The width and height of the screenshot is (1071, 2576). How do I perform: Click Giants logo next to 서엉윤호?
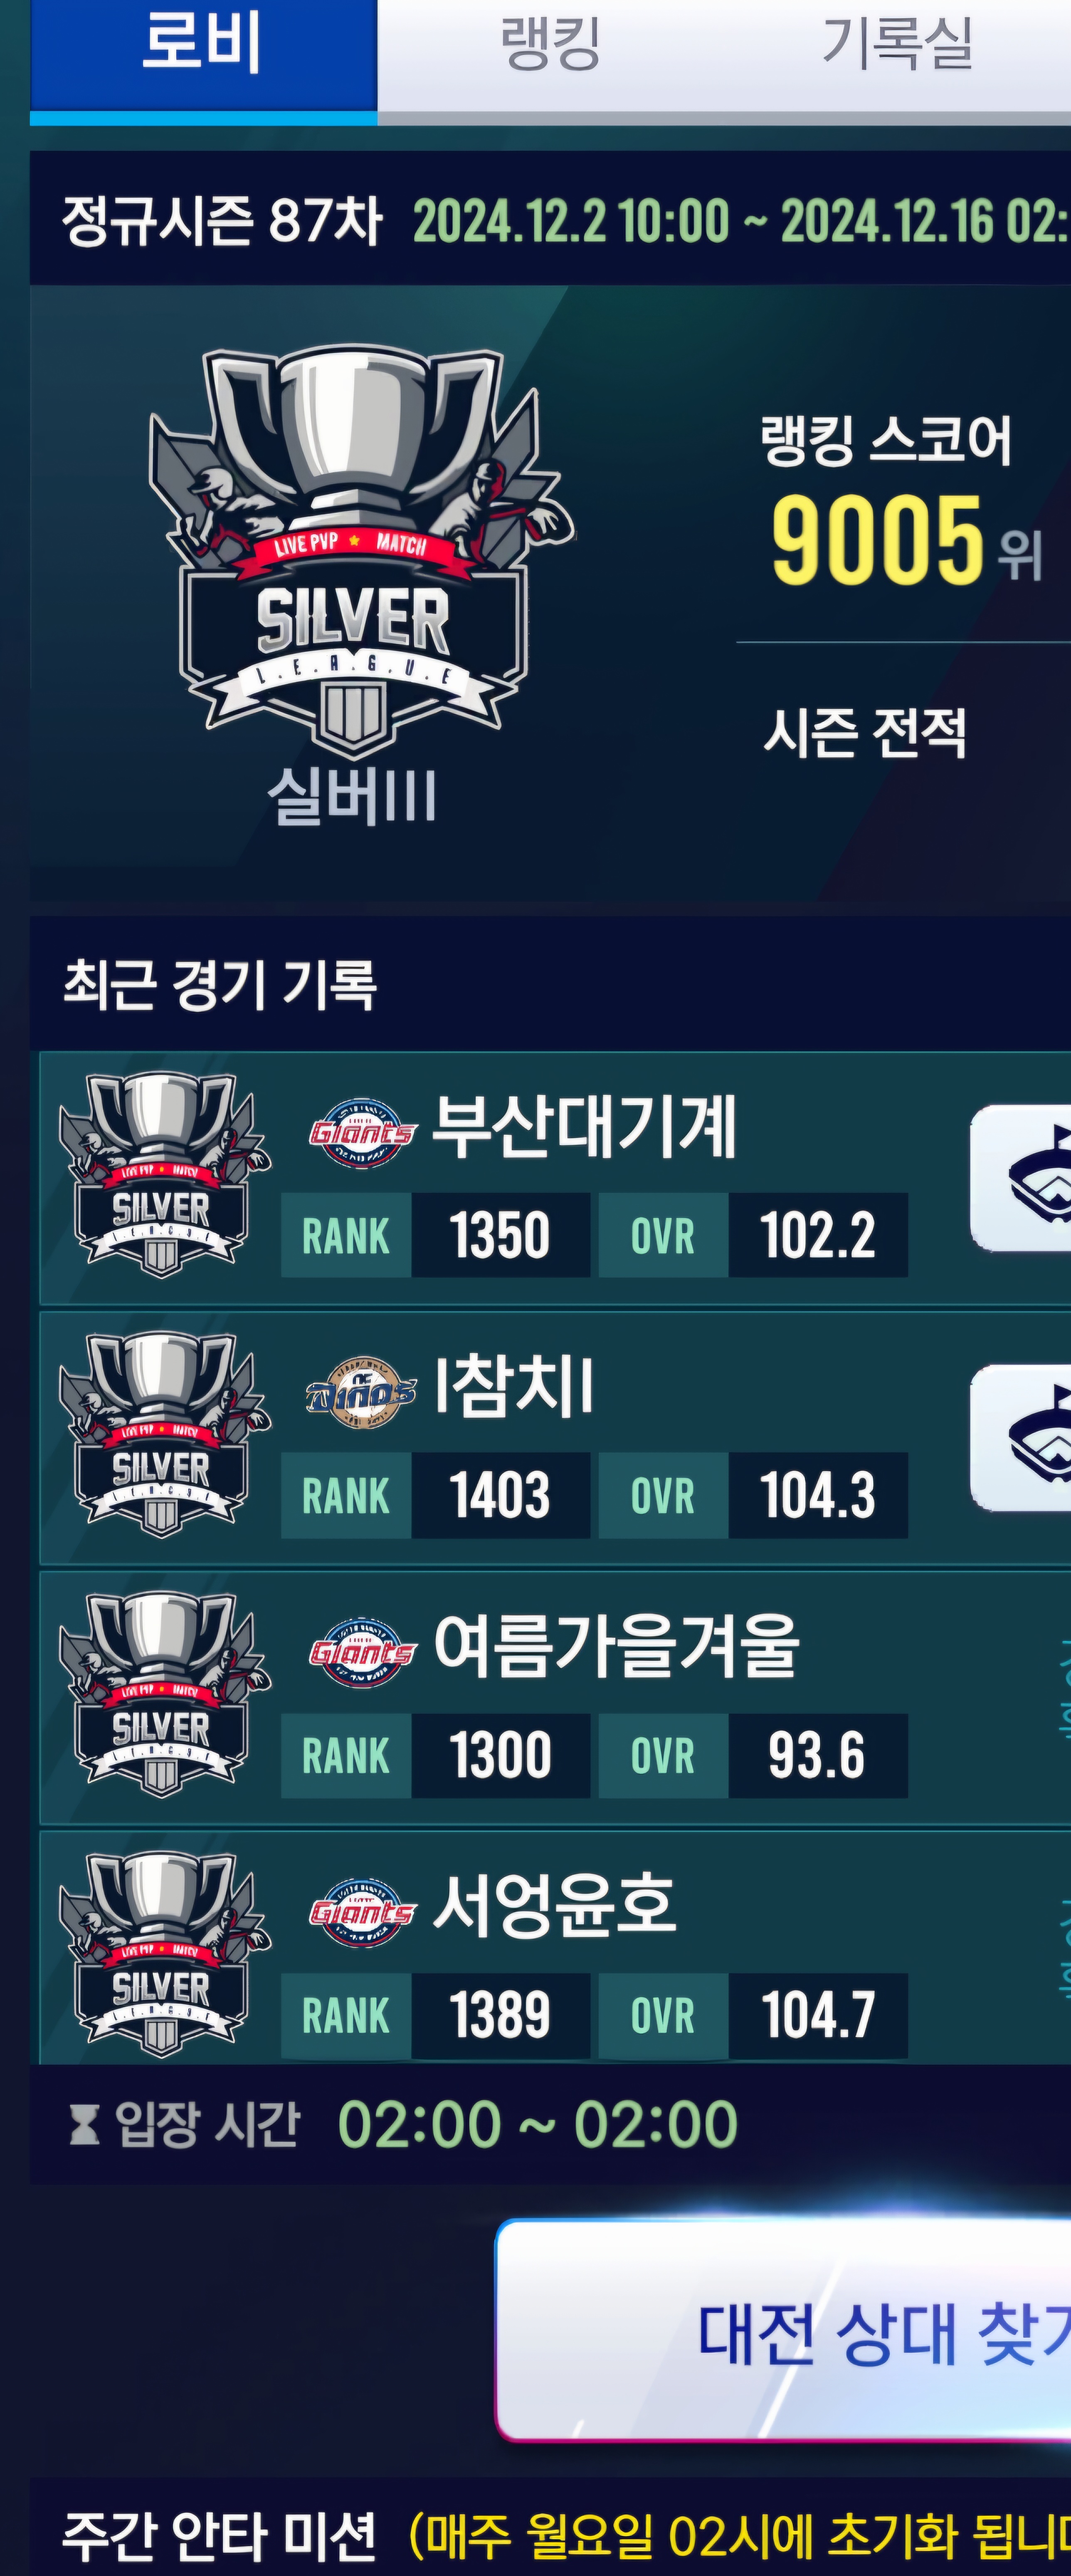point(362,1912)
